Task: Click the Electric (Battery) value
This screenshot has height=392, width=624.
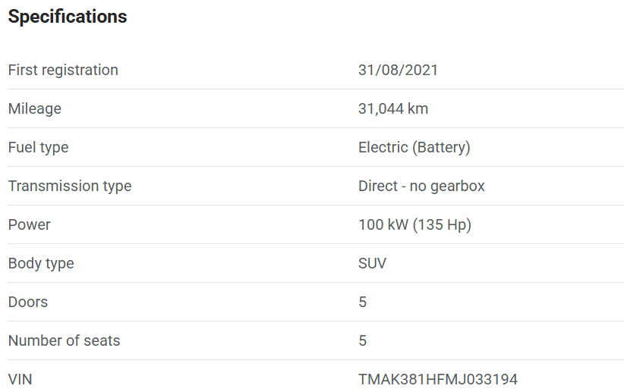Action: coord(414,148)
